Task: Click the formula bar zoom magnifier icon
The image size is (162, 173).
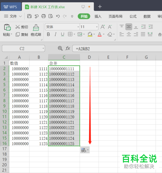Action: [x=60, y=48]
